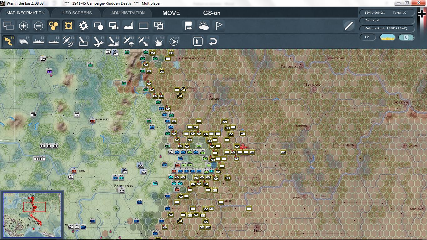Click the F11 explosion icon
This screenshot has width=427, height=240.
pos(158,41)
